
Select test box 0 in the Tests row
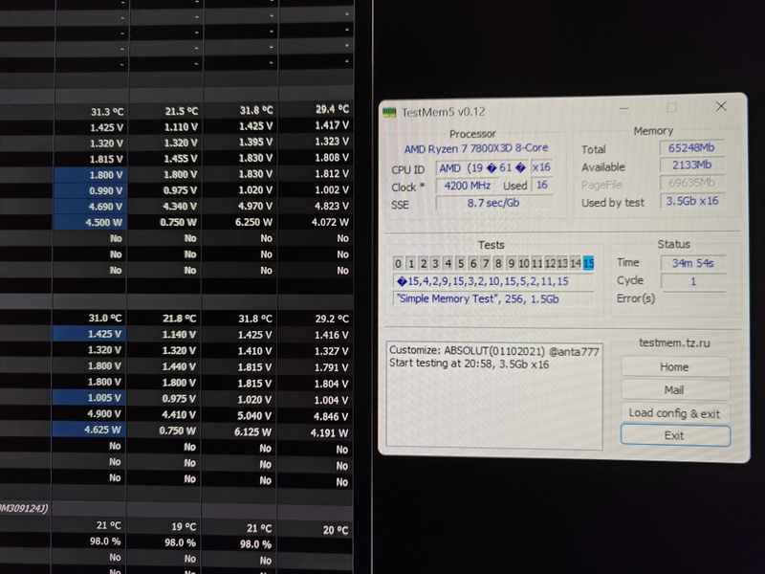click(398, 264)
